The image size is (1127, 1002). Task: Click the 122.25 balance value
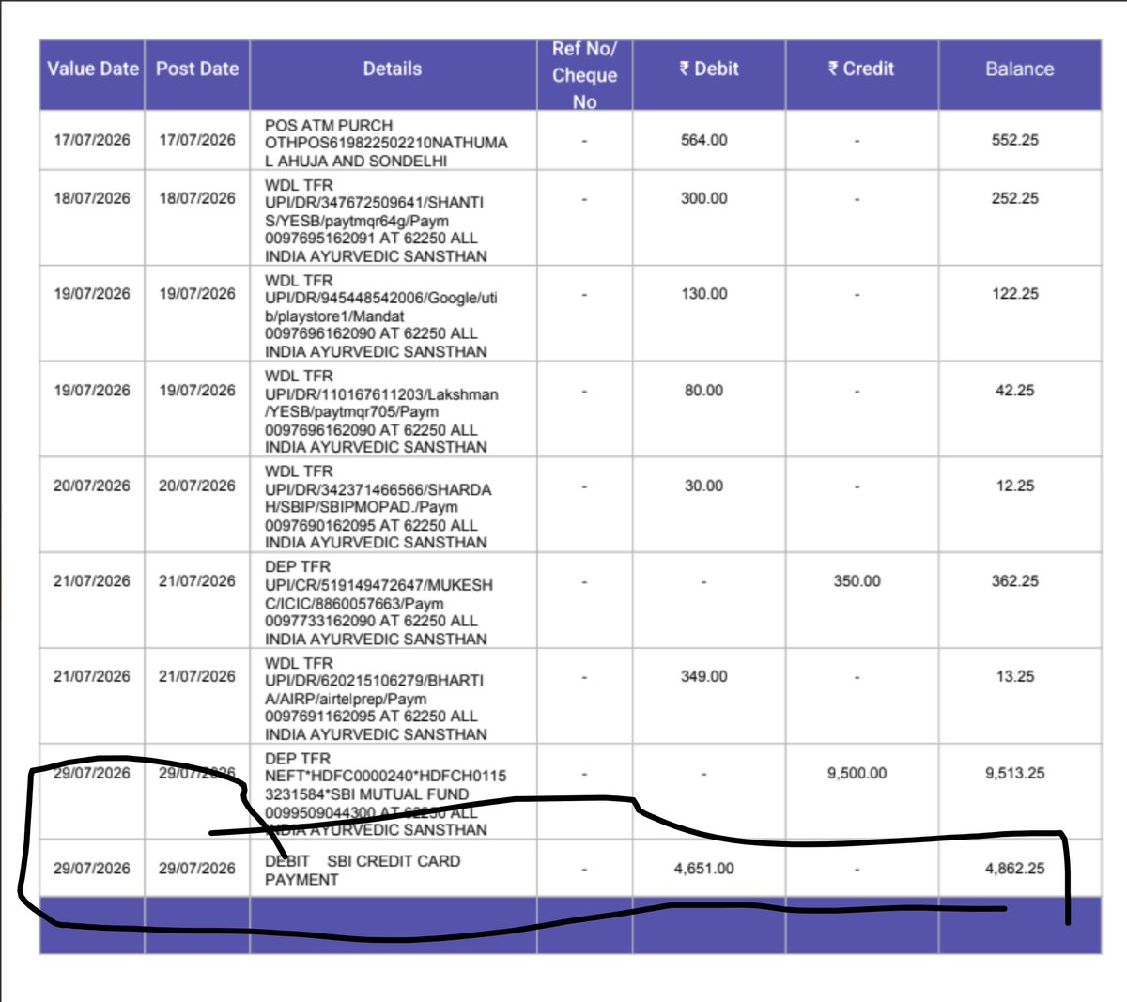[1015, 294]
